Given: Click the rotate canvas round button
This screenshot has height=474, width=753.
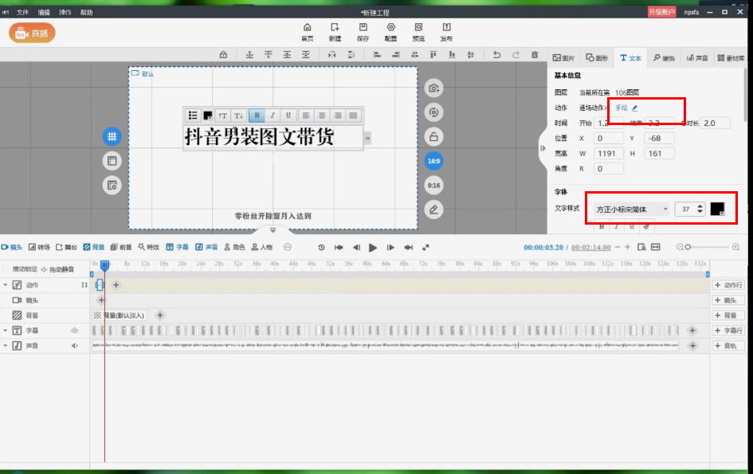Looking at the screenshot, I should click(x=433, y=112).
